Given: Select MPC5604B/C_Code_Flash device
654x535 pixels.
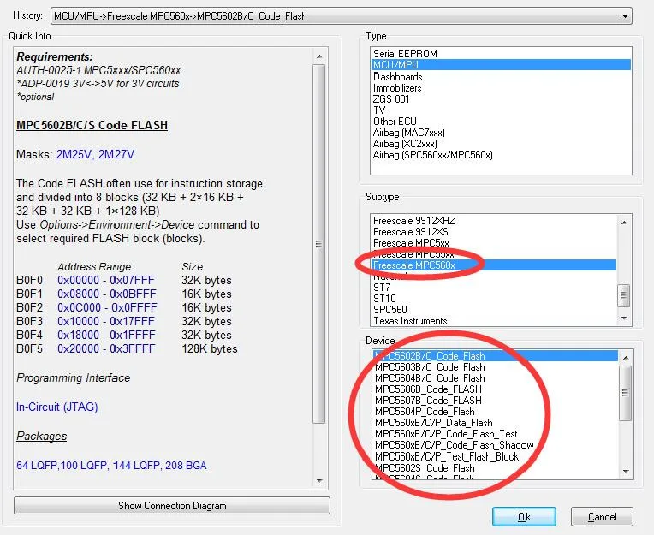Looking at the screenshot, I should (495, 378).
